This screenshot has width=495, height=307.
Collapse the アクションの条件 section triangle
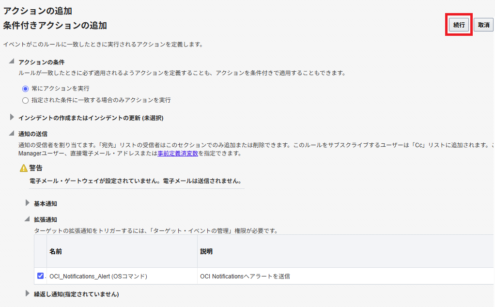coord(12,61)
